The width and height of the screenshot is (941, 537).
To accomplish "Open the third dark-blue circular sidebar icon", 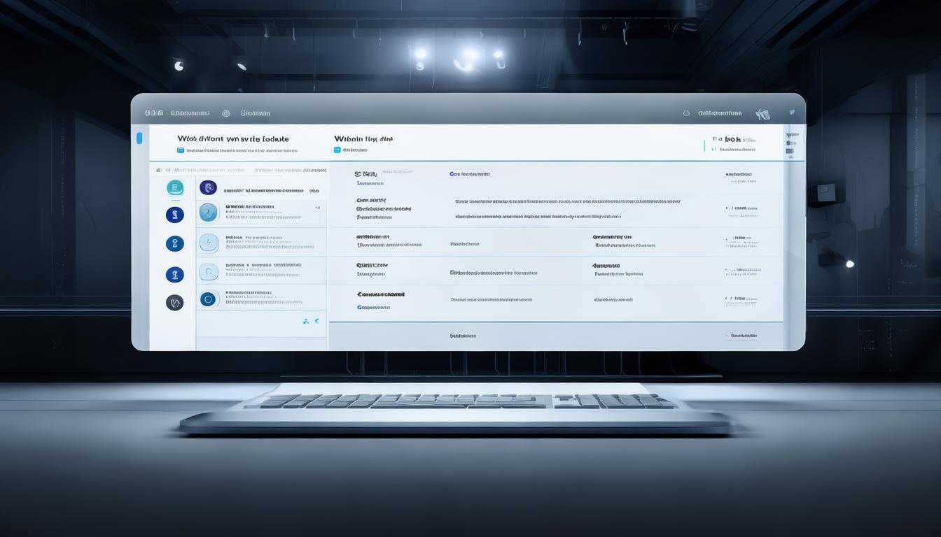I will 175,244.
